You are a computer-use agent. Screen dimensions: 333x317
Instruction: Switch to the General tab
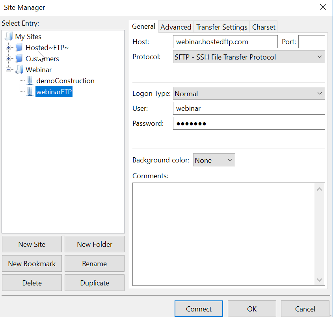pyautogui.click(x=143, y=26)
